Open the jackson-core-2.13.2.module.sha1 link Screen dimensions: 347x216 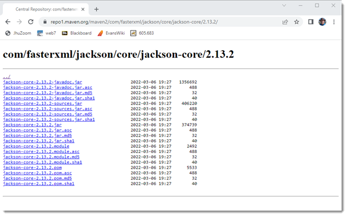pos(42,162)
